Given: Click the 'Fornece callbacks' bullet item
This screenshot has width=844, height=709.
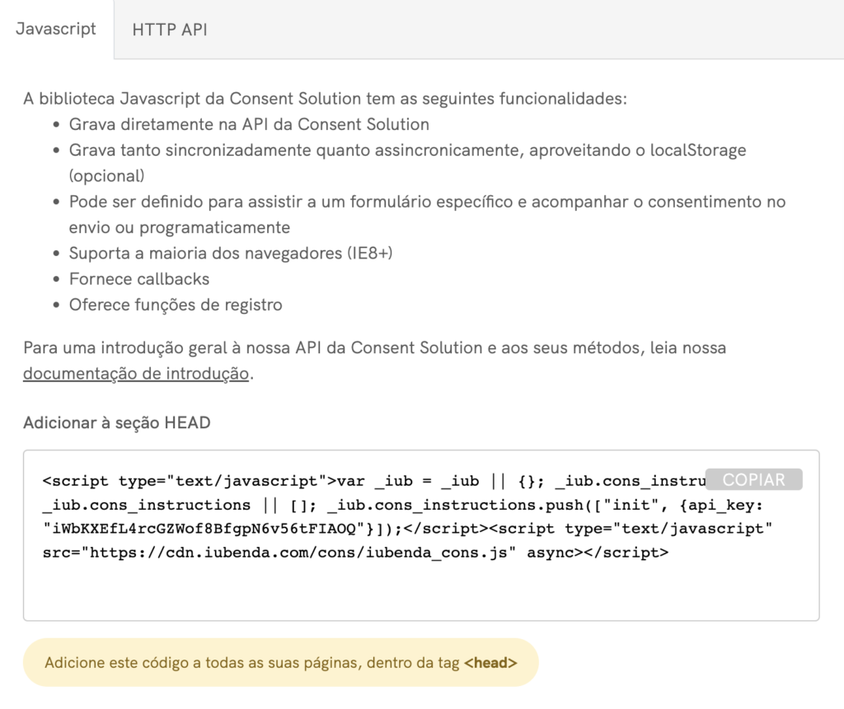Looking at the screenshot, I should point(139,279).
